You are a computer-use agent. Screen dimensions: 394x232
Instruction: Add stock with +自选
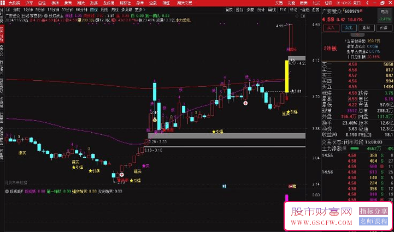coord(304,10)
